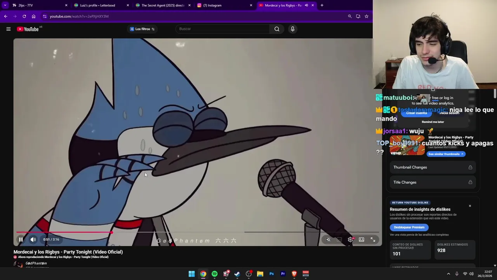This screenshot has height=280, width=497.
Task: Open Premiere Pro from the taskbar
Action: 283,274
